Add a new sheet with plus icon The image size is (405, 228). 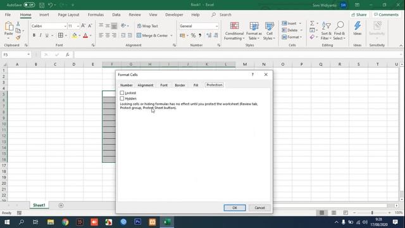pyautogui.click(x=61, y=205)
